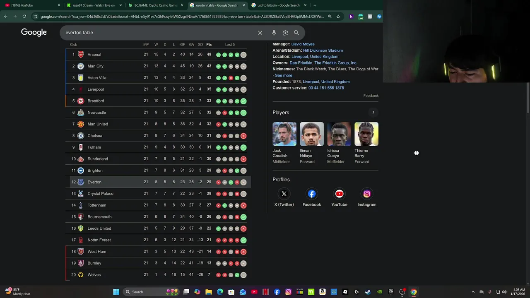Open Windows Start menu

pos(116,292)
